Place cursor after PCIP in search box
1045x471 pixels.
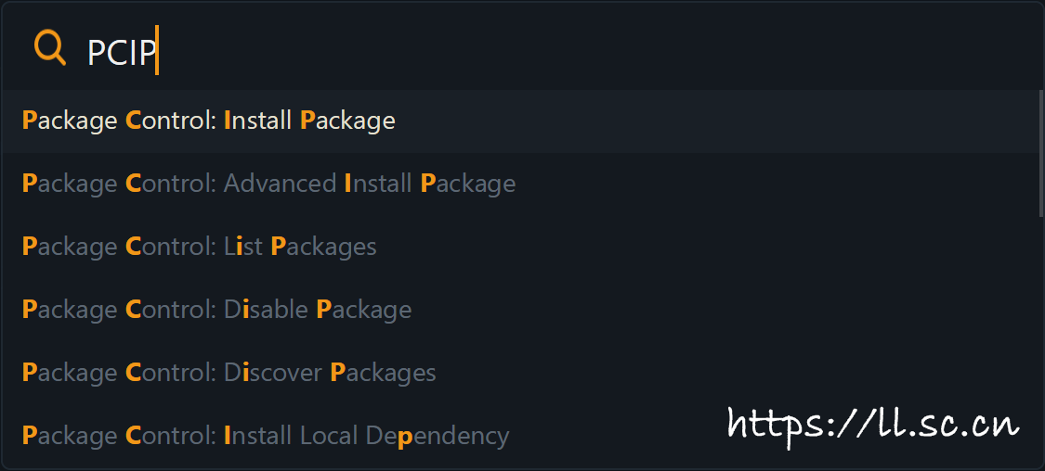point(157,53)
